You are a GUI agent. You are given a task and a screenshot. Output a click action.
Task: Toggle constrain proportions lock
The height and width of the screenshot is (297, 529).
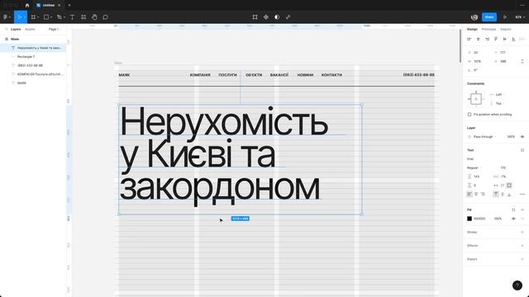(522, 61)
